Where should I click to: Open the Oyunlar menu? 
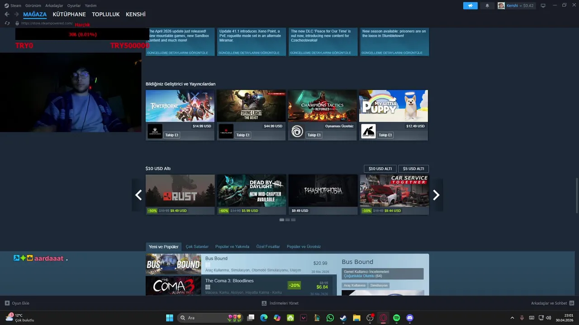click(74, 5)
